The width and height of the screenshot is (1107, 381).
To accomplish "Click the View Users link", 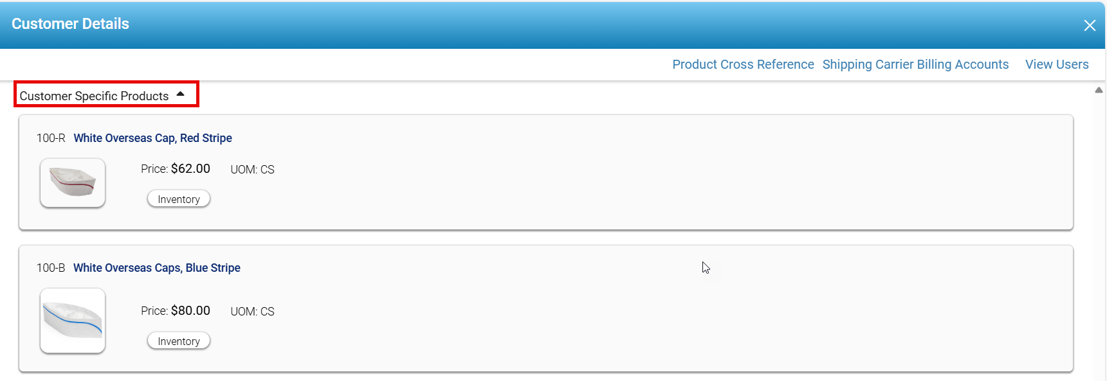I will [1056, 64].
